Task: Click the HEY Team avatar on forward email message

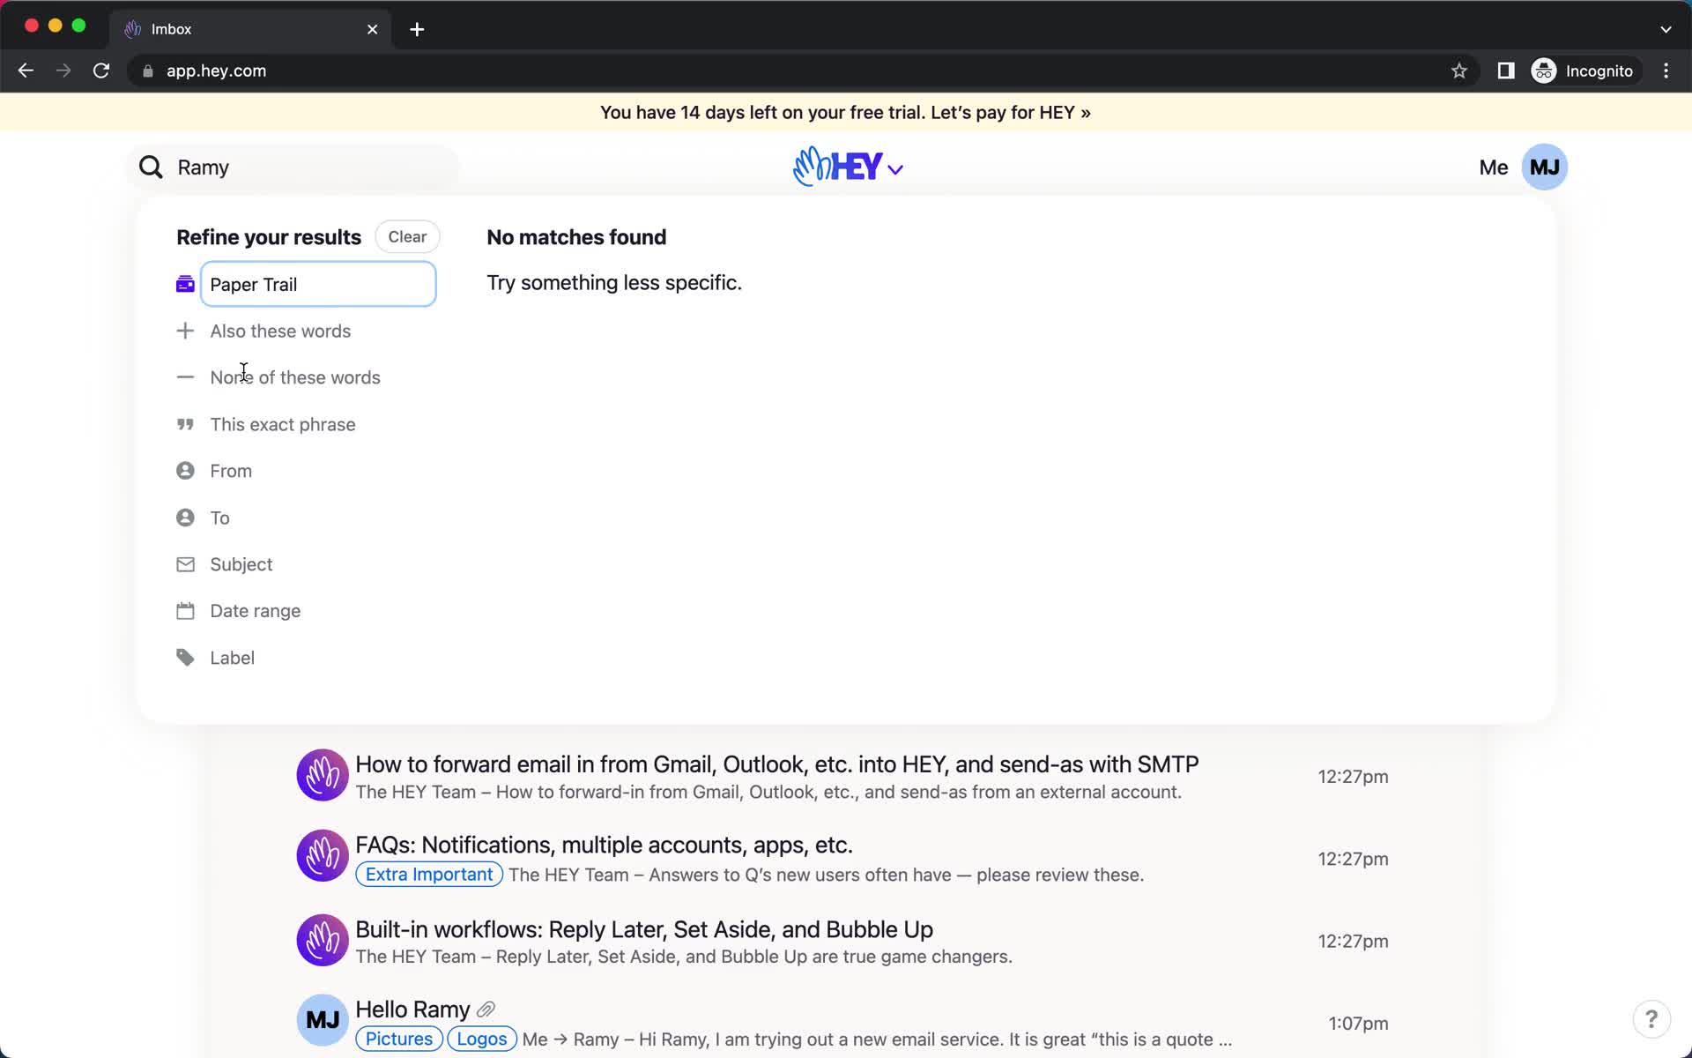Action: [x=323, y=775]
